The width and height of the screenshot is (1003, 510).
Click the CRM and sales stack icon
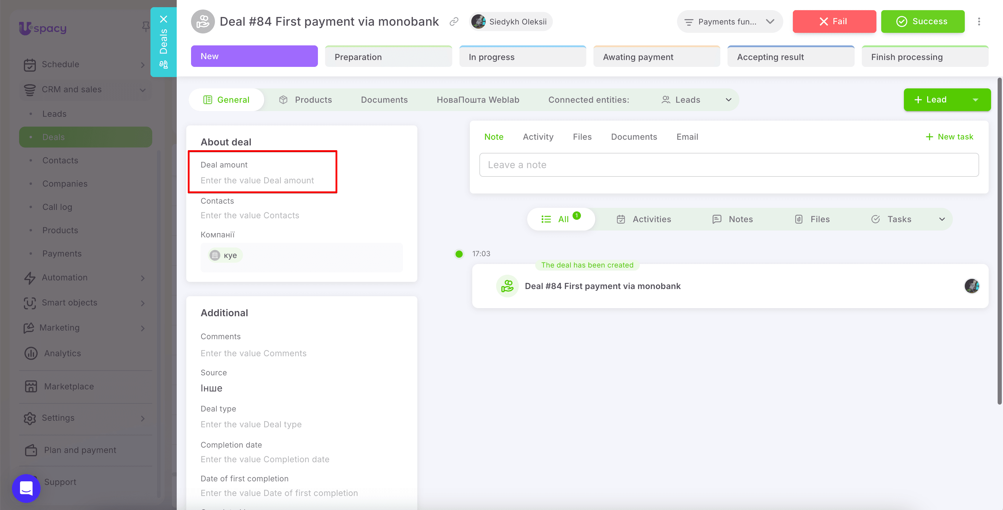point(30,90)
